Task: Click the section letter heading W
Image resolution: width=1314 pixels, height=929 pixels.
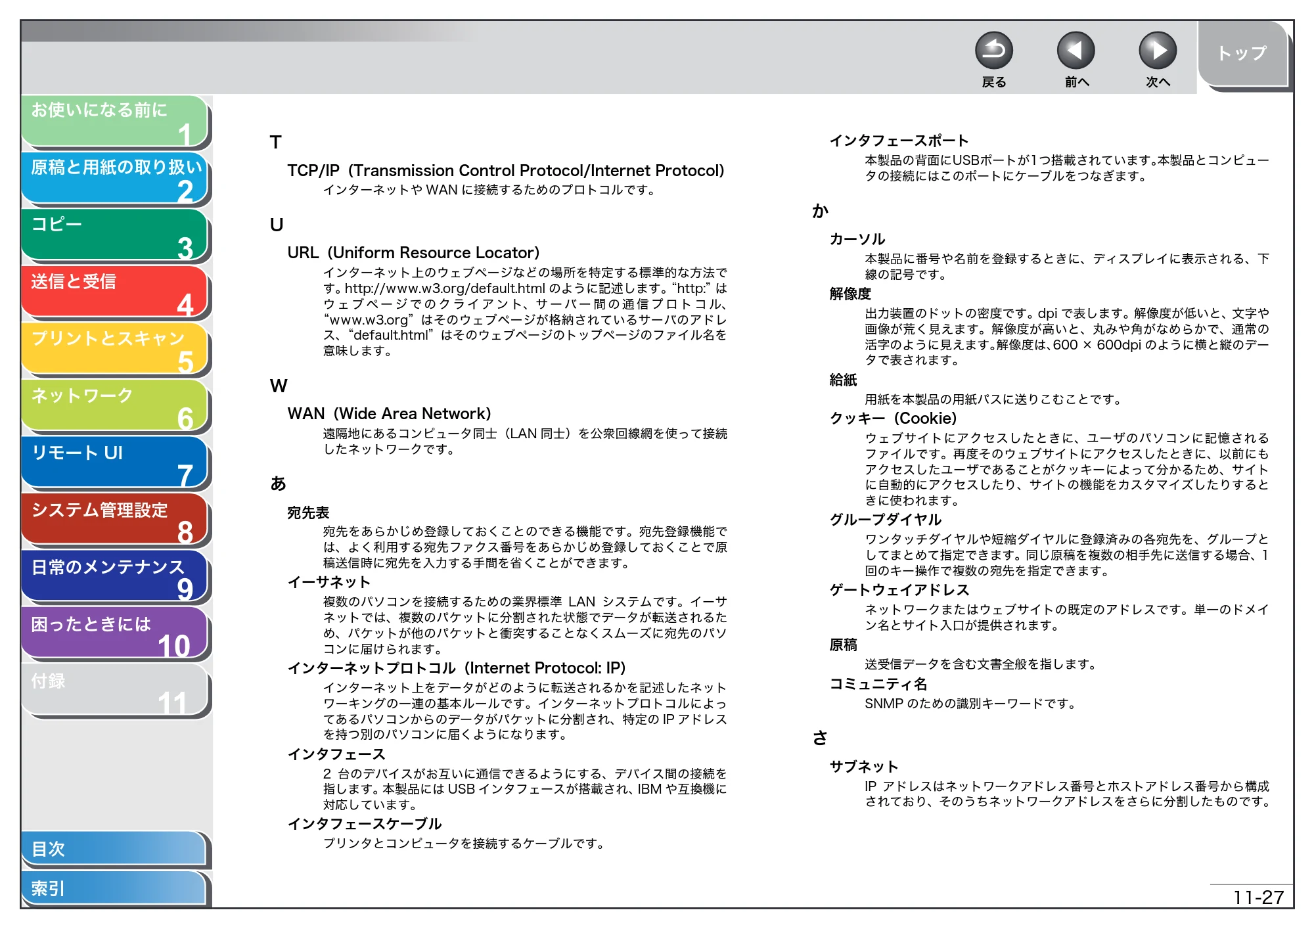Action: tap(279, 386)
